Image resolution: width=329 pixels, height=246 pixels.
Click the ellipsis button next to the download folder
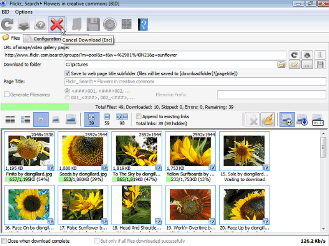click(x=307, y=64)
